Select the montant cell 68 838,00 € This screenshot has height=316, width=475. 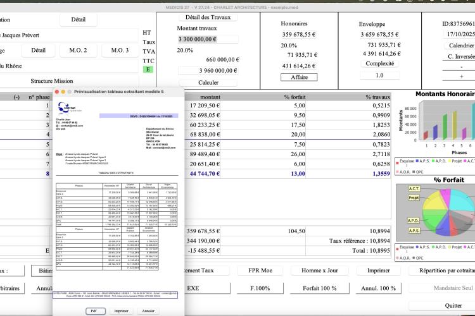pyautogui.click(x=203, y=134)
